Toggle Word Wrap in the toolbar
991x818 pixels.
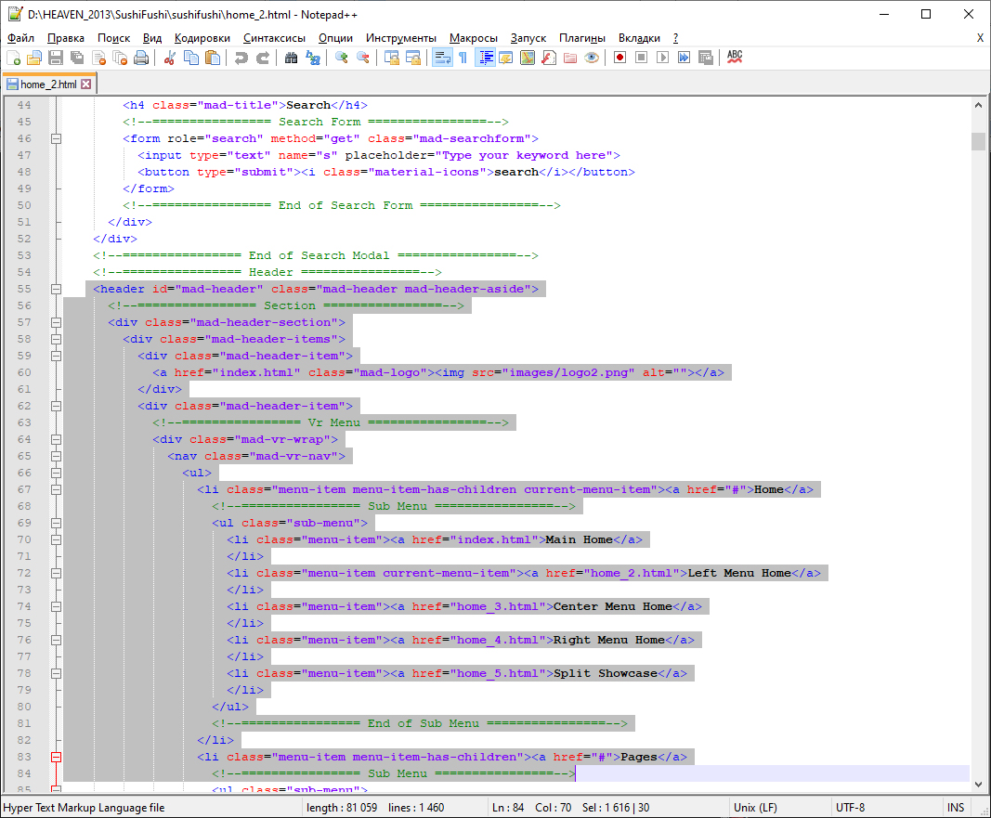(442, 58)
